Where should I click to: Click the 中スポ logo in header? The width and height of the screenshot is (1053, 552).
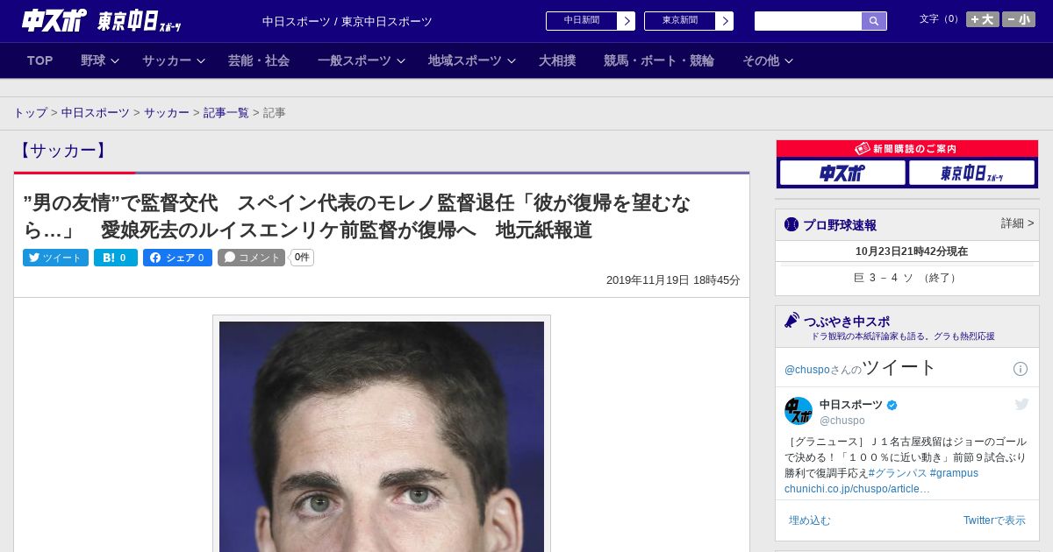pos(54,21)
